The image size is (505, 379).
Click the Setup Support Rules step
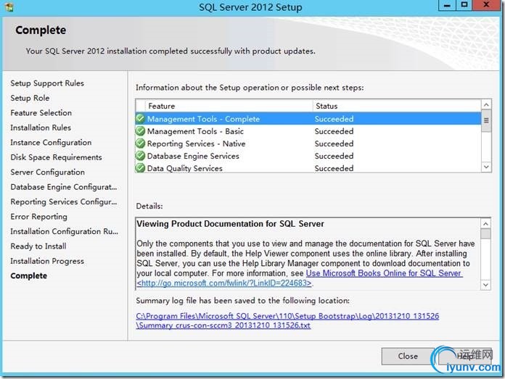point(47,83)
